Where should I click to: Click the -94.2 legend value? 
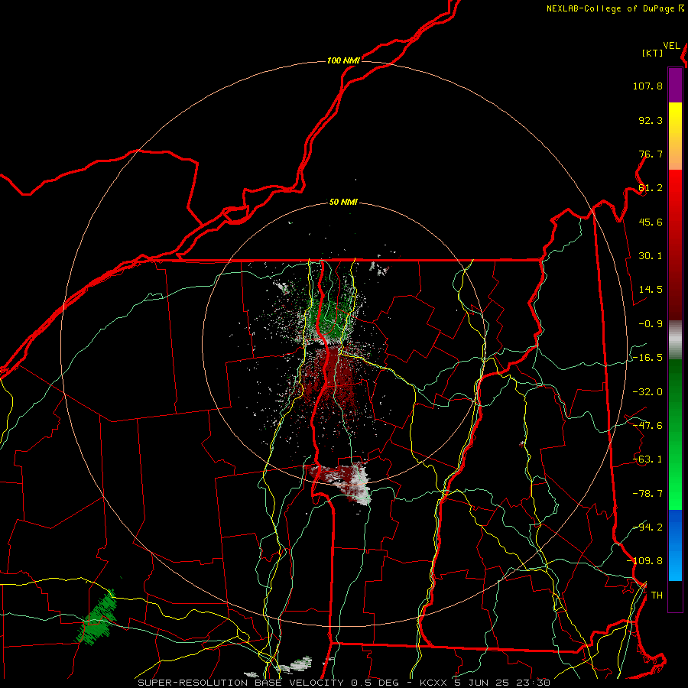647,527
